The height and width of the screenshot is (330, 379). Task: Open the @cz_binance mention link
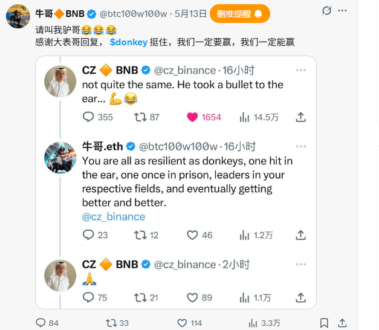click(x=114, y=216)
